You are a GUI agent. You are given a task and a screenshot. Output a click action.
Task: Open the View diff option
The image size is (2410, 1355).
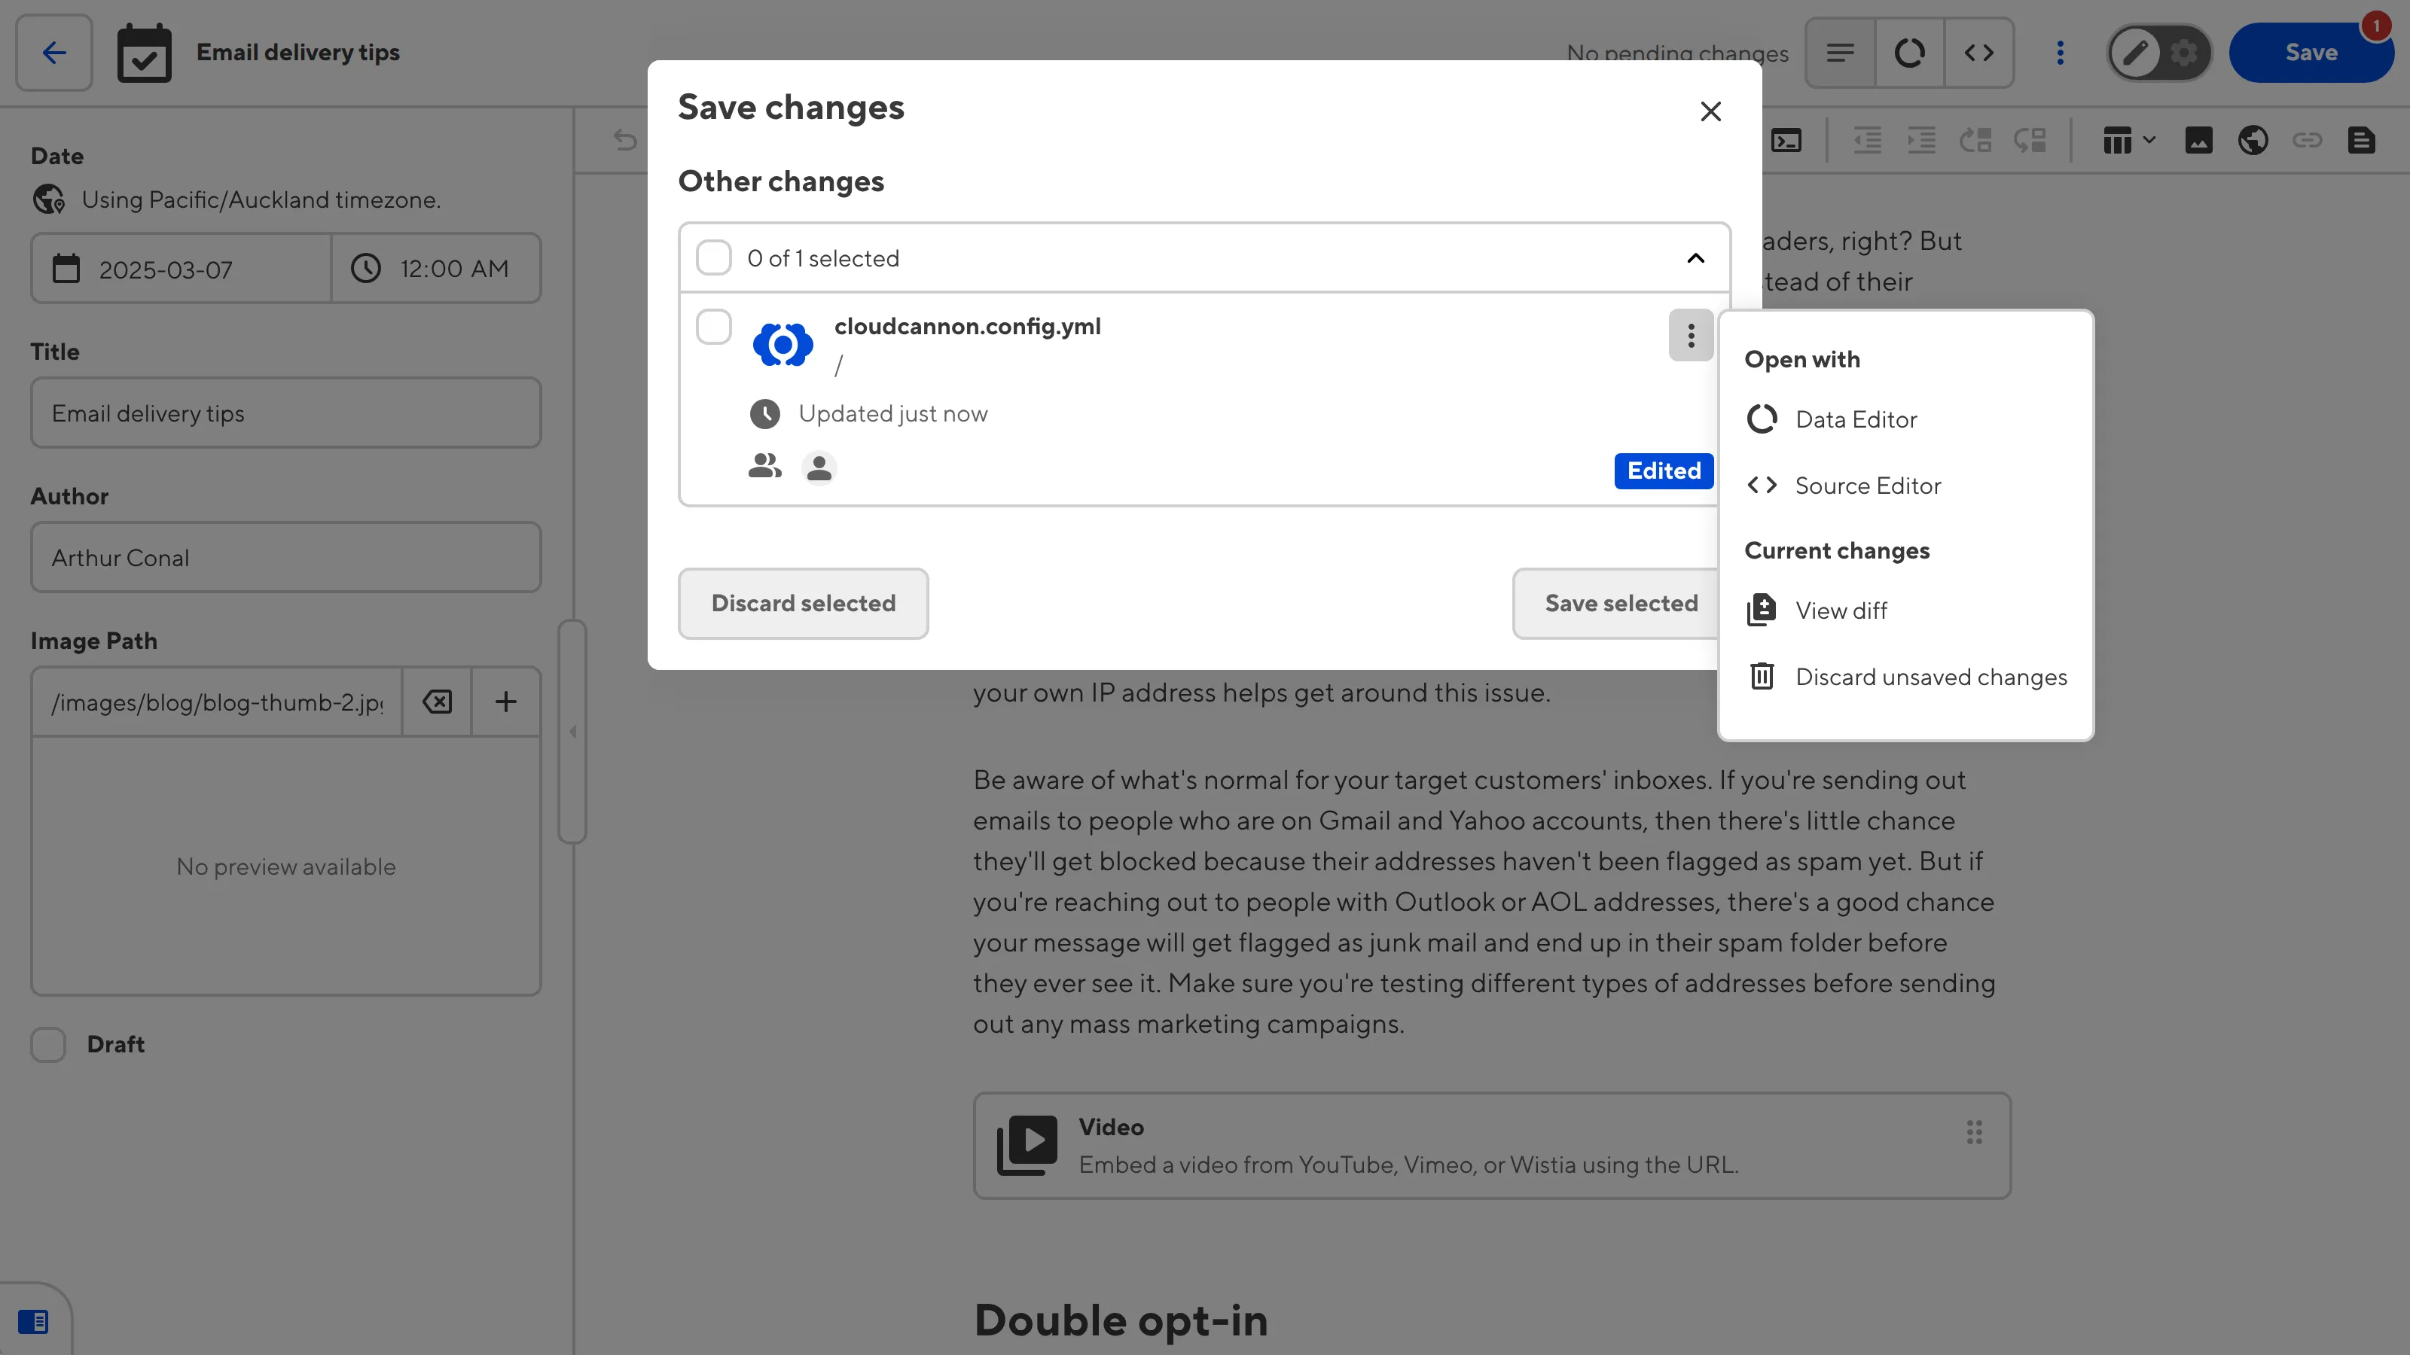[1841, 610]
